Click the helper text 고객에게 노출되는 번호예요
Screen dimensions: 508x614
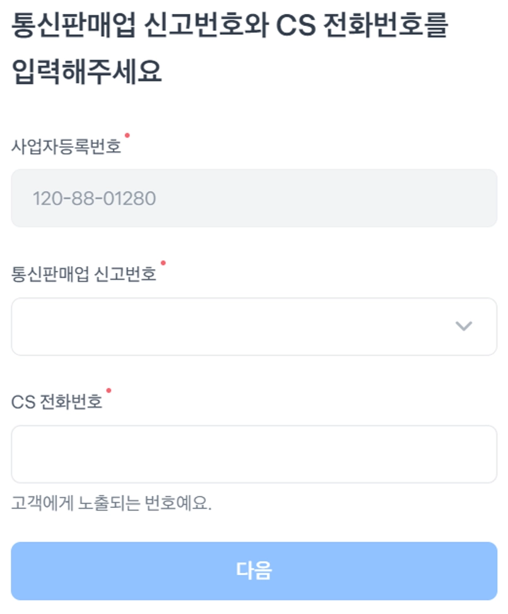click(x=111, y=504)
